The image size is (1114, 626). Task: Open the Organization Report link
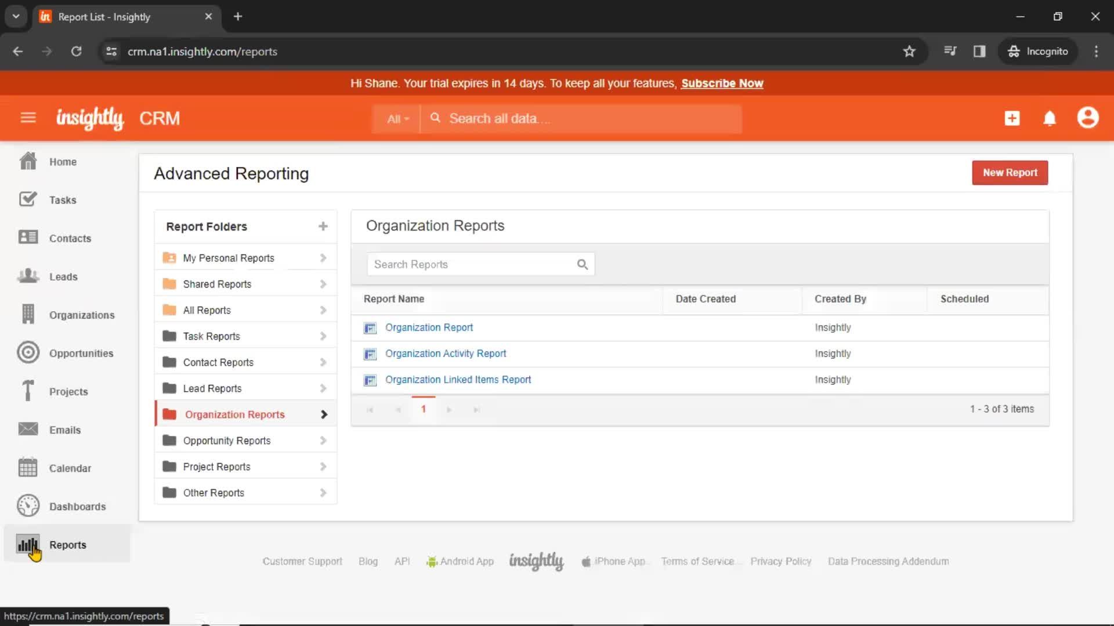(429, 327)
